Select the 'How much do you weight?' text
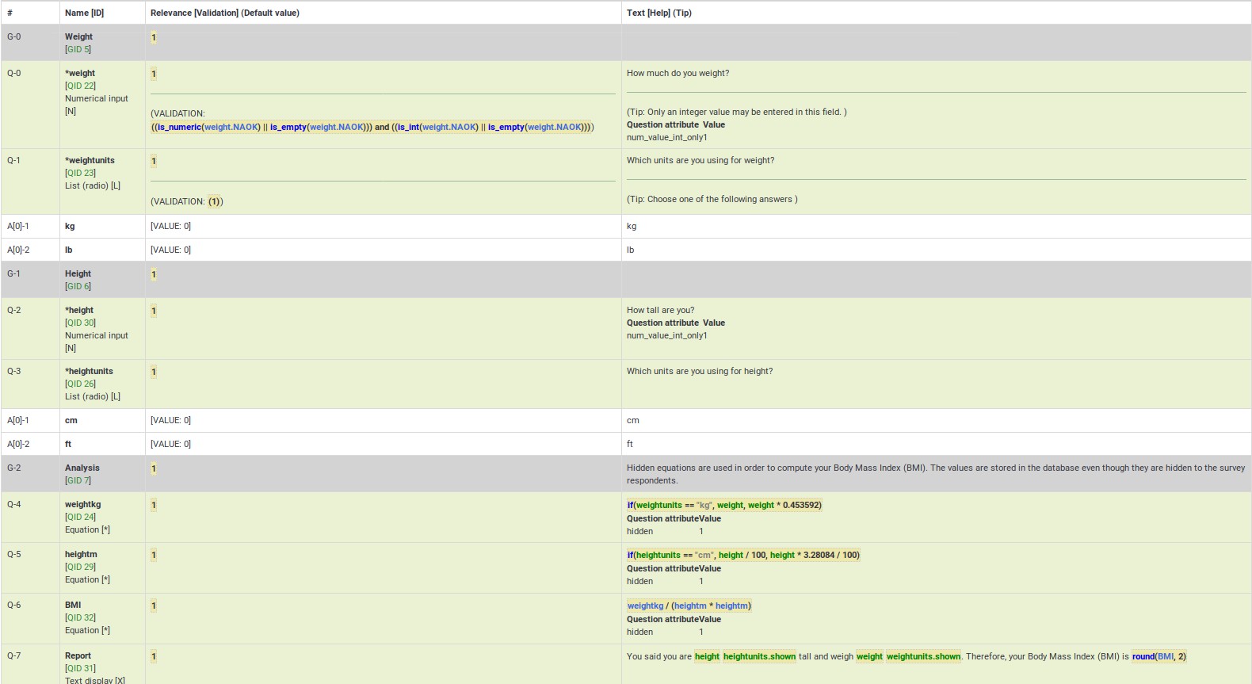This screenshot has height=684, width=1252. (678, 73)
